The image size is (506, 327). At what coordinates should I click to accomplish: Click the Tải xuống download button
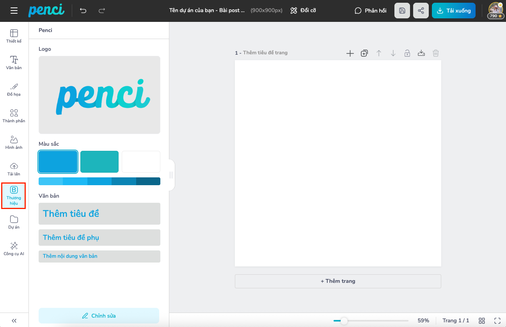pos(453,11)
